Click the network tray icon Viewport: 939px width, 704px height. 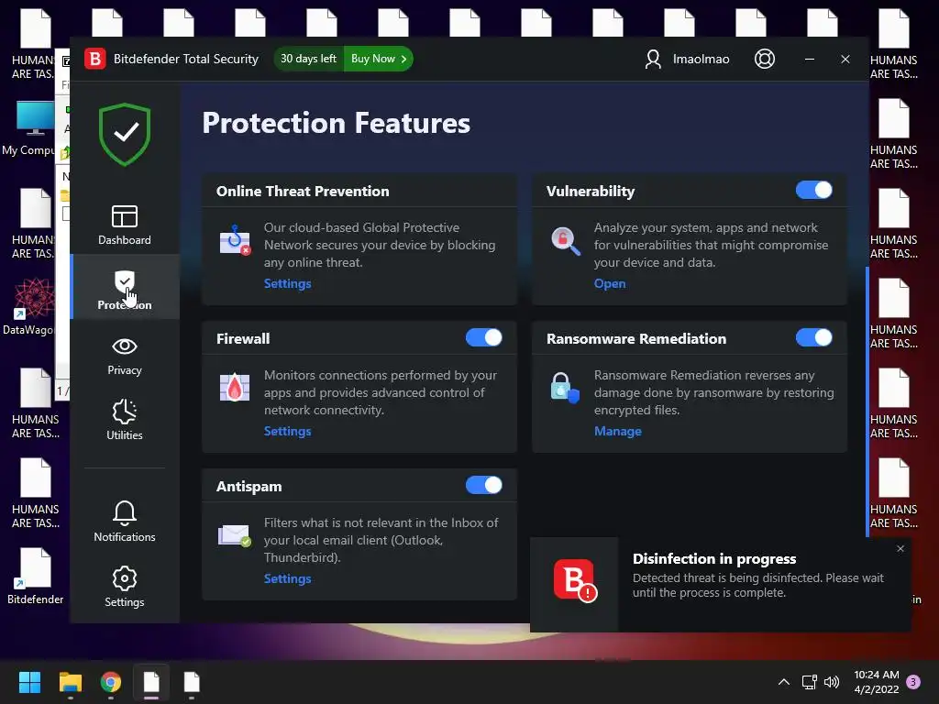(x=810, y=682)
